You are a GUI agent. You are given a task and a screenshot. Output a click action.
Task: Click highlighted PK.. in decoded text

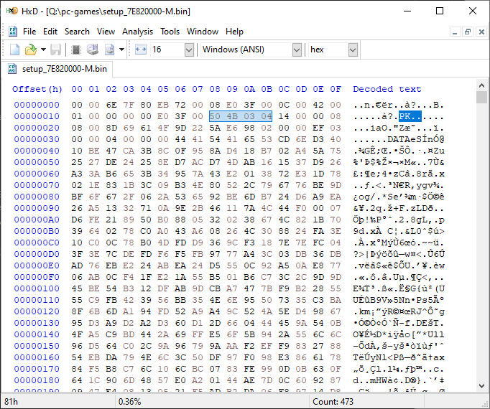410,116
